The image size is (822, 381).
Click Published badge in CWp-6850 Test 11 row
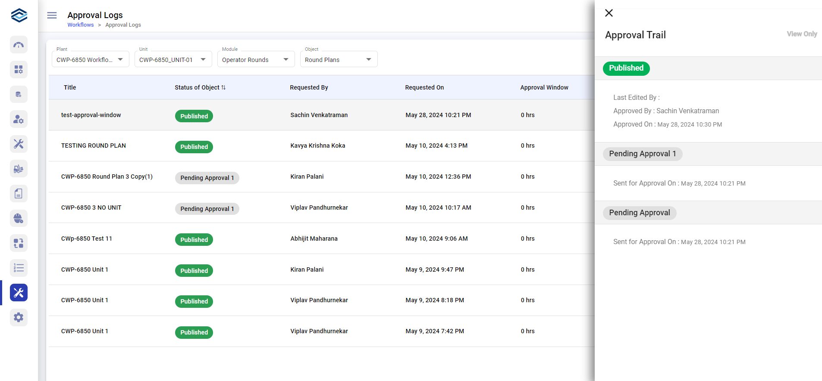coord(194,240)
